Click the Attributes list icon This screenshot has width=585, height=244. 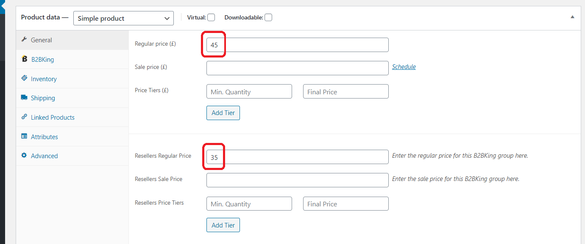(x=24, y=137)
